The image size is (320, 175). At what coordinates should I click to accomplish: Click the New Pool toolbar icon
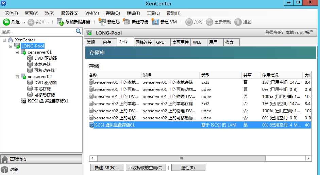point(102,22)
